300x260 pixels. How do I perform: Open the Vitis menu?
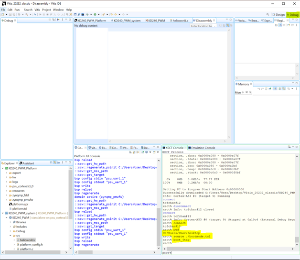[x=37, y=10]
